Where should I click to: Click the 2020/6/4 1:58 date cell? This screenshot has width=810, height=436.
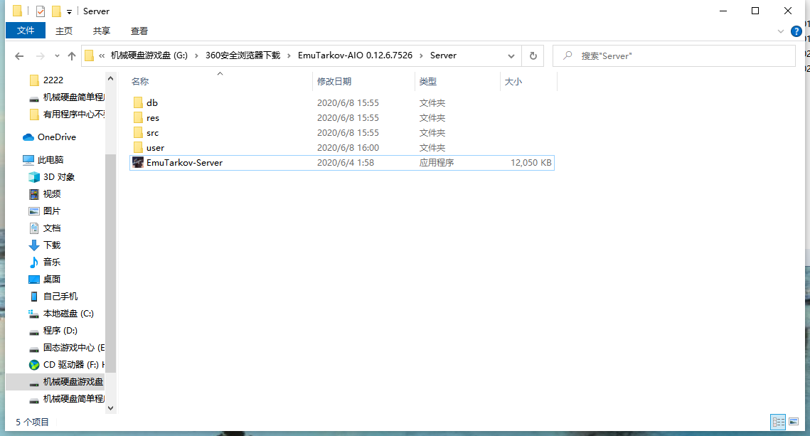point(346,163)
